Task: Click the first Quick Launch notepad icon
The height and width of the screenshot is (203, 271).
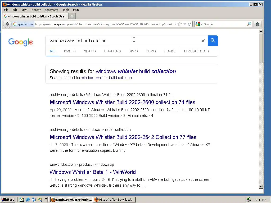Action: point(21,200)
